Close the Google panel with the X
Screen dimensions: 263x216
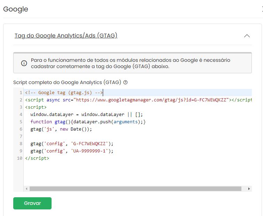[261, 9]
